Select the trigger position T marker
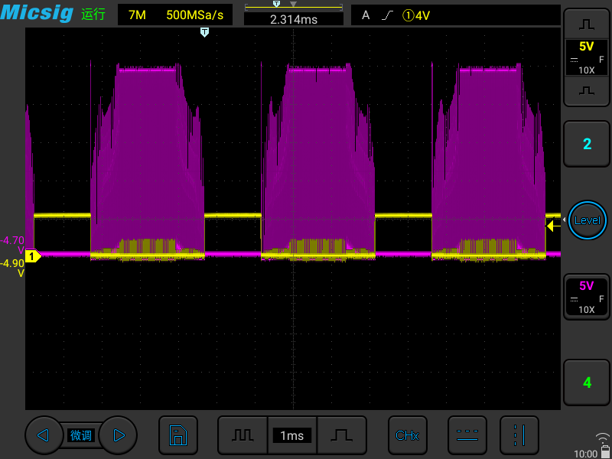Screen dimensions: 612x459 point(204,32)
